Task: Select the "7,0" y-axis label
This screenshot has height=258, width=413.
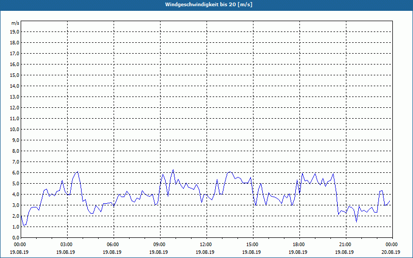Action: coord(15,162)
